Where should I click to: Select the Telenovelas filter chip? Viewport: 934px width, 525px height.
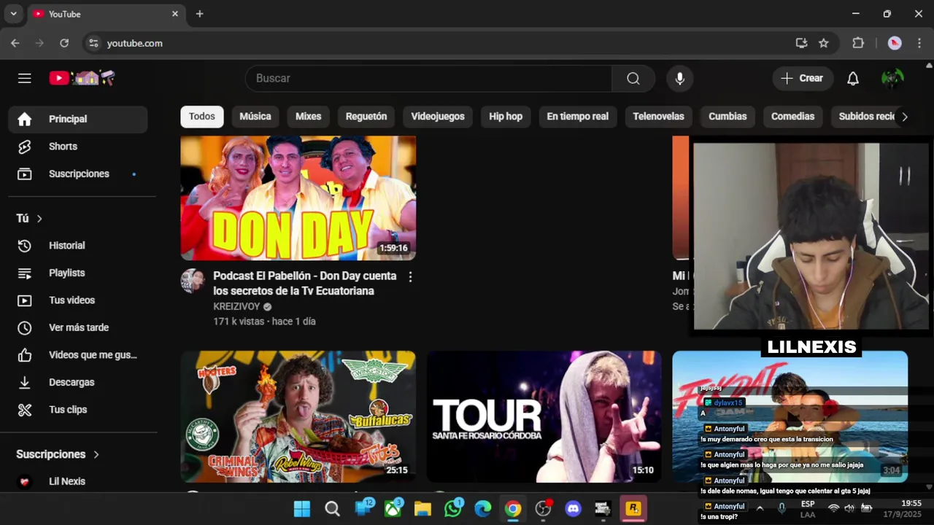pyautogui.click(x=658, y=117)
